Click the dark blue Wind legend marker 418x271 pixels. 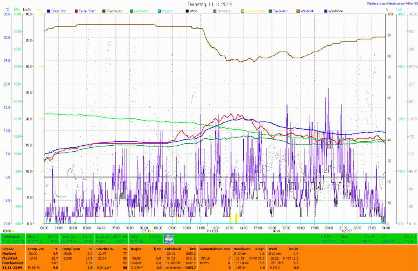click(187, 11)
